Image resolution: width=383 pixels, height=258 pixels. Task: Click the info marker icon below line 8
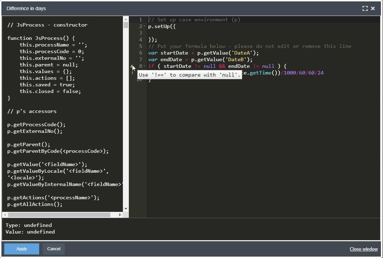[x=132, y=73]
